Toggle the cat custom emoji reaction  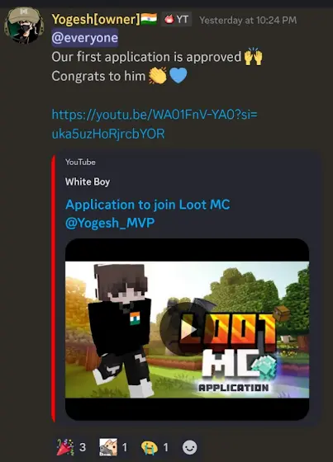pyautogui.click(x=113, y=447)
